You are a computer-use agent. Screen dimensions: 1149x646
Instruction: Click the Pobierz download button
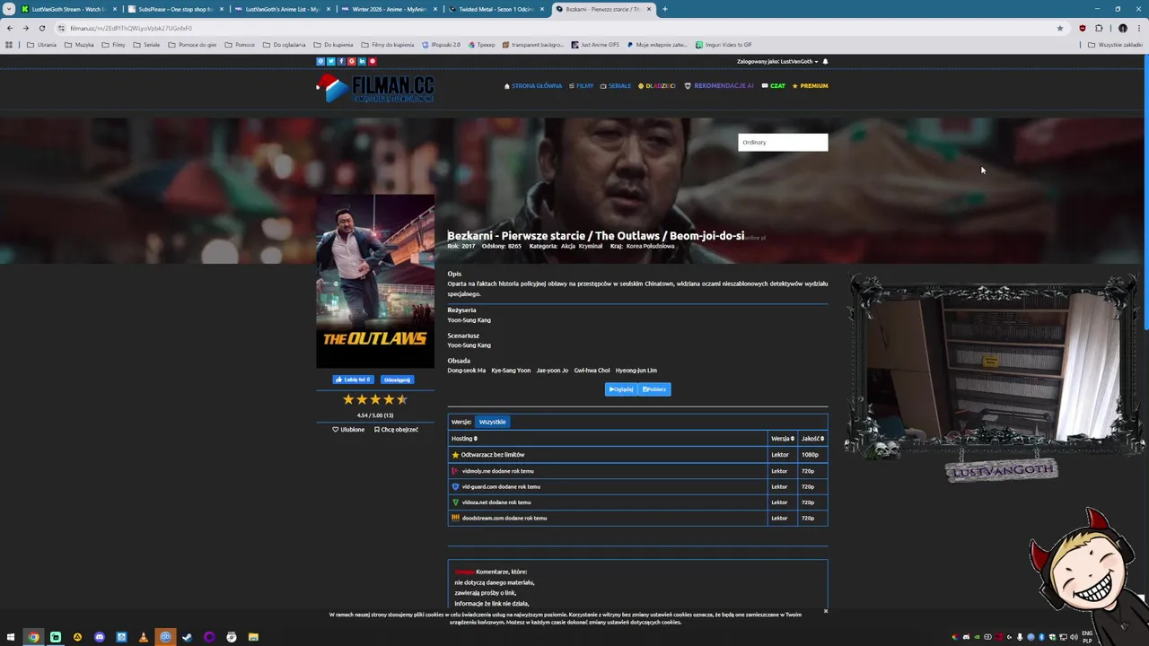654,389
